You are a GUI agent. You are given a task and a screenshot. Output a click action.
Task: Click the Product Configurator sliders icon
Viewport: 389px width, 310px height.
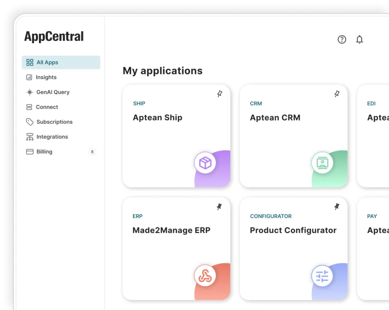pyautogui.click(x=322, y=275)
